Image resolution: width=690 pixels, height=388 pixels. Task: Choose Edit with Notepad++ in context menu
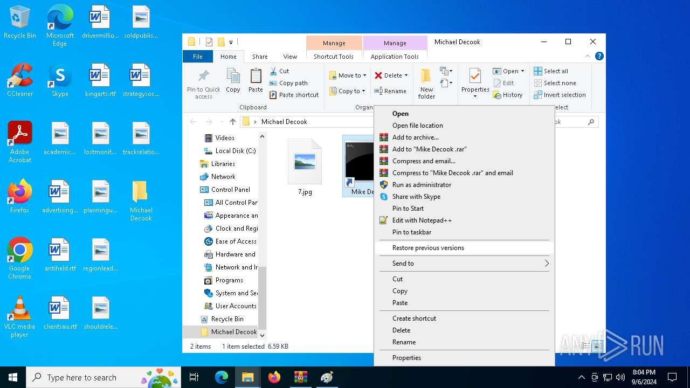(x=464, y=220)
